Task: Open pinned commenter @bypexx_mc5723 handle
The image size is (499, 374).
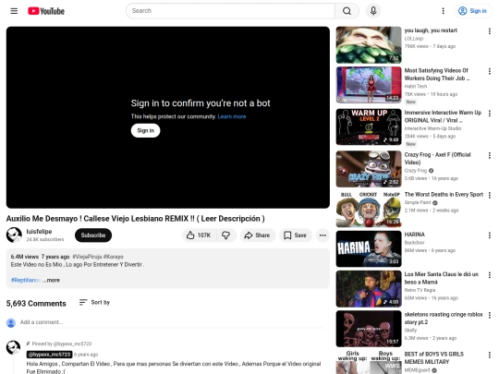Action: [49, 355]
